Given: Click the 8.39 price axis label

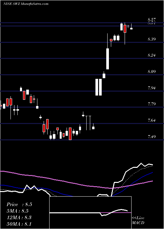Looking at the screenshot, I should pyautogui.click(x=152, y=39).
